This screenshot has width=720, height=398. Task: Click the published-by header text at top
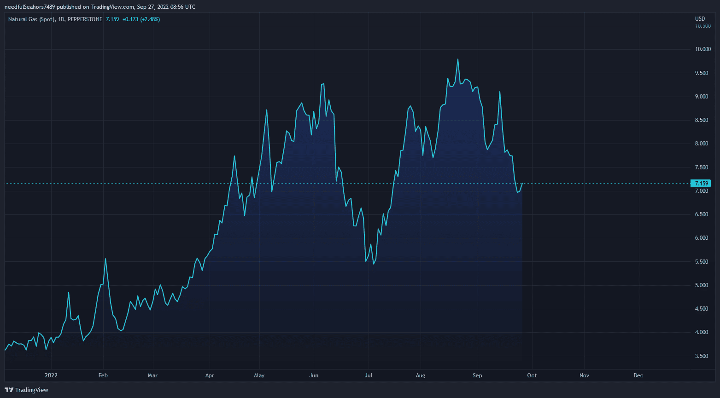pos(100,6)
